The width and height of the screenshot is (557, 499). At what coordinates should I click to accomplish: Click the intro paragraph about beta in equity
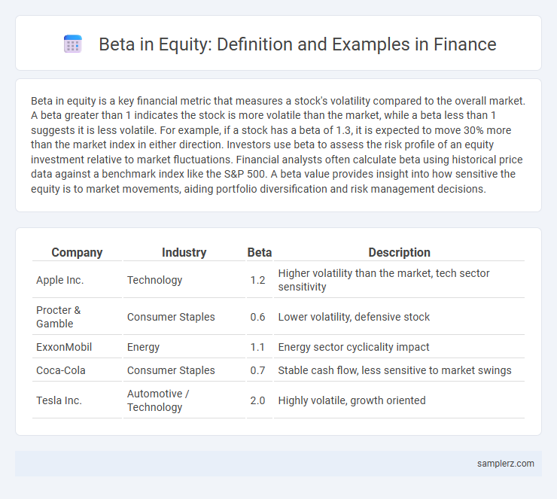[x=278, y=145]
